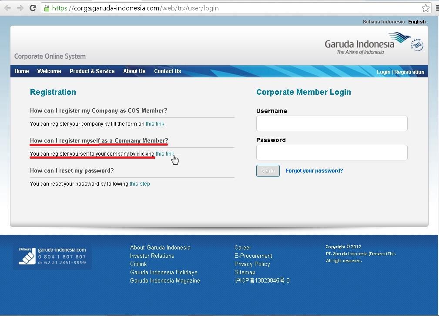Open the E-Procurement footer link
The height and width of the screenshot is (316, 439).
(253, 256)
